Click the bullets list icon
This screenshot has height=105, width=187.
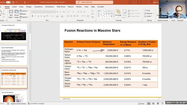click(68, 12)
